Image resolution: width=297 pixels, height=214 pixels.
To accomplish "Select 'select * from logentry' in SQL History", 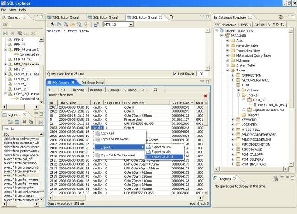I will pos(19,188).
